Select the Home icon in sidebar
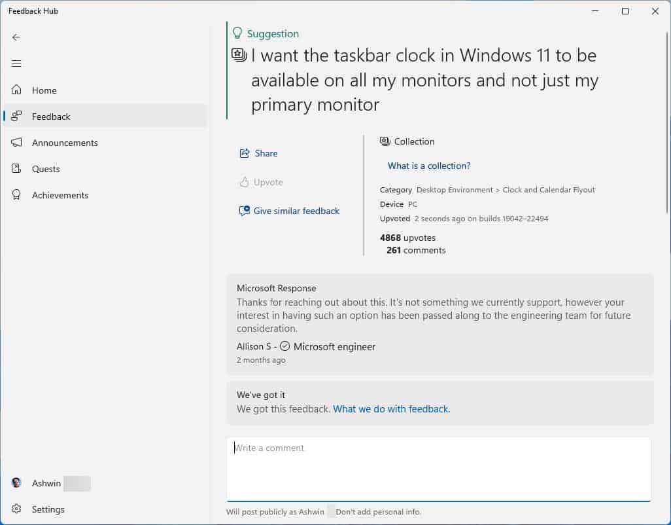Image resolution: width=671 pixels, height=525 pixels. 16,90
